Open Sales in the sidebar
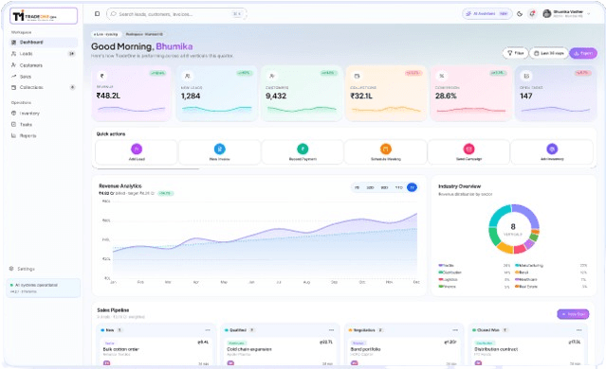 tap(44, 77)
